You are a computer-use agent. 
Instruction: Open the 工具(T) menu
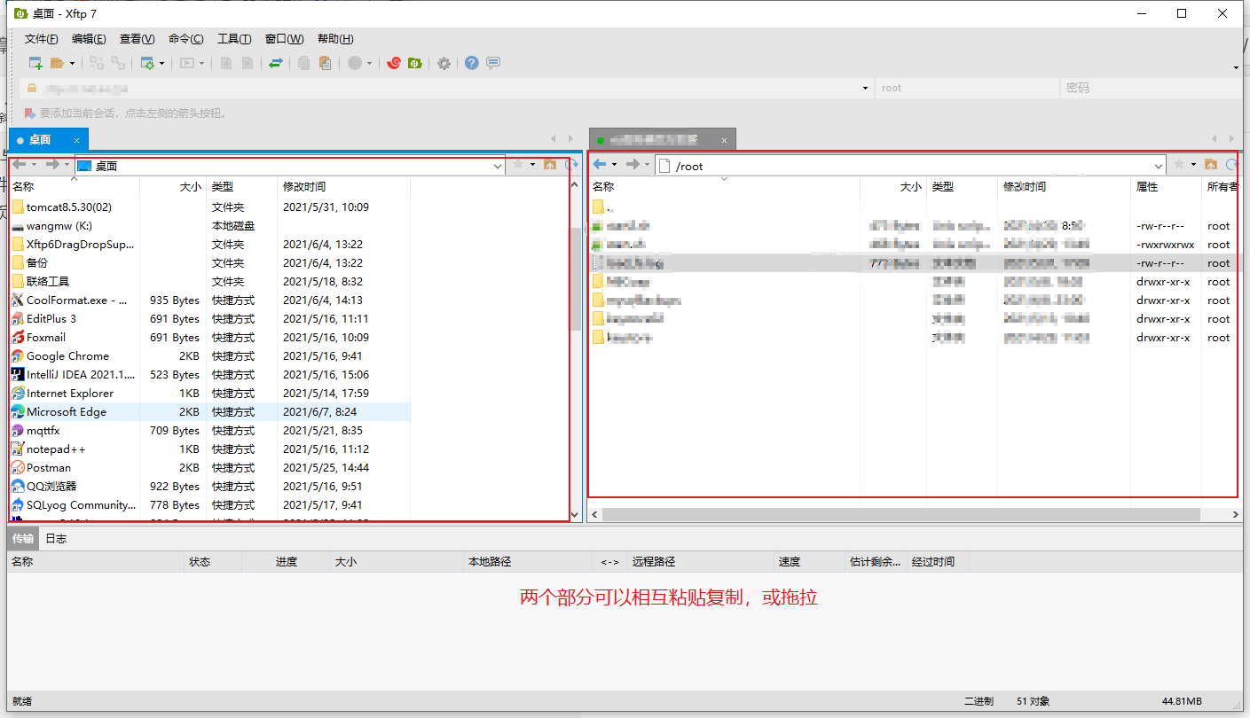[234, 39]
